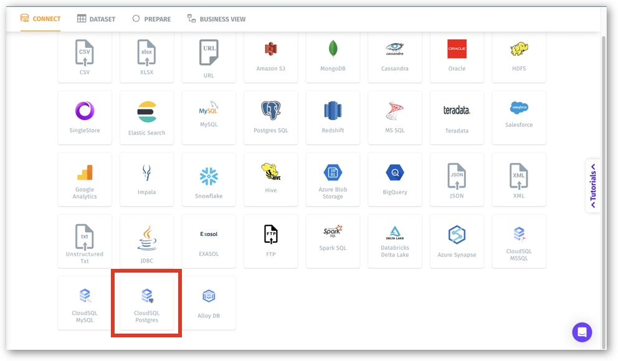Expand the Tutorials side panel
Screen dimensions: 618x361
tap(593, 186)
